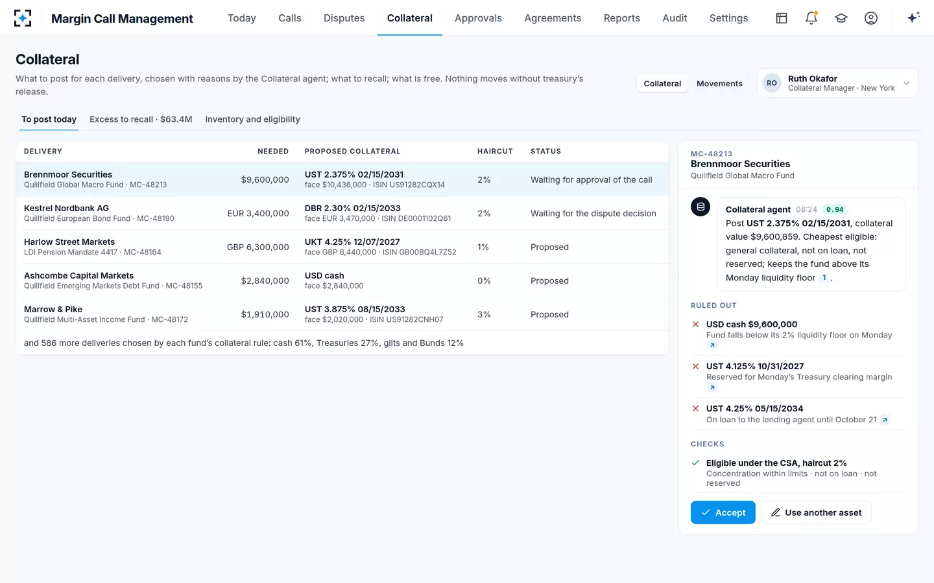This screenshot has height=583, width=934.
Task: Open the Audit nav tab
Action: tap(675, 18)
